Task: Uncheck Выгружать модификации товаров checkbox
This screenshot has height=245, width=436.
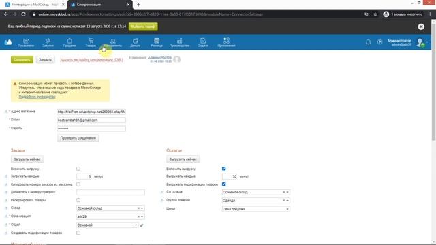Action: (x=224, y=184)
